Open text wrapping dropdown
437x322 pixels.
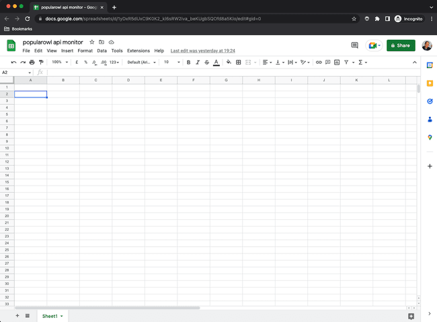click(x=292, y=62)
